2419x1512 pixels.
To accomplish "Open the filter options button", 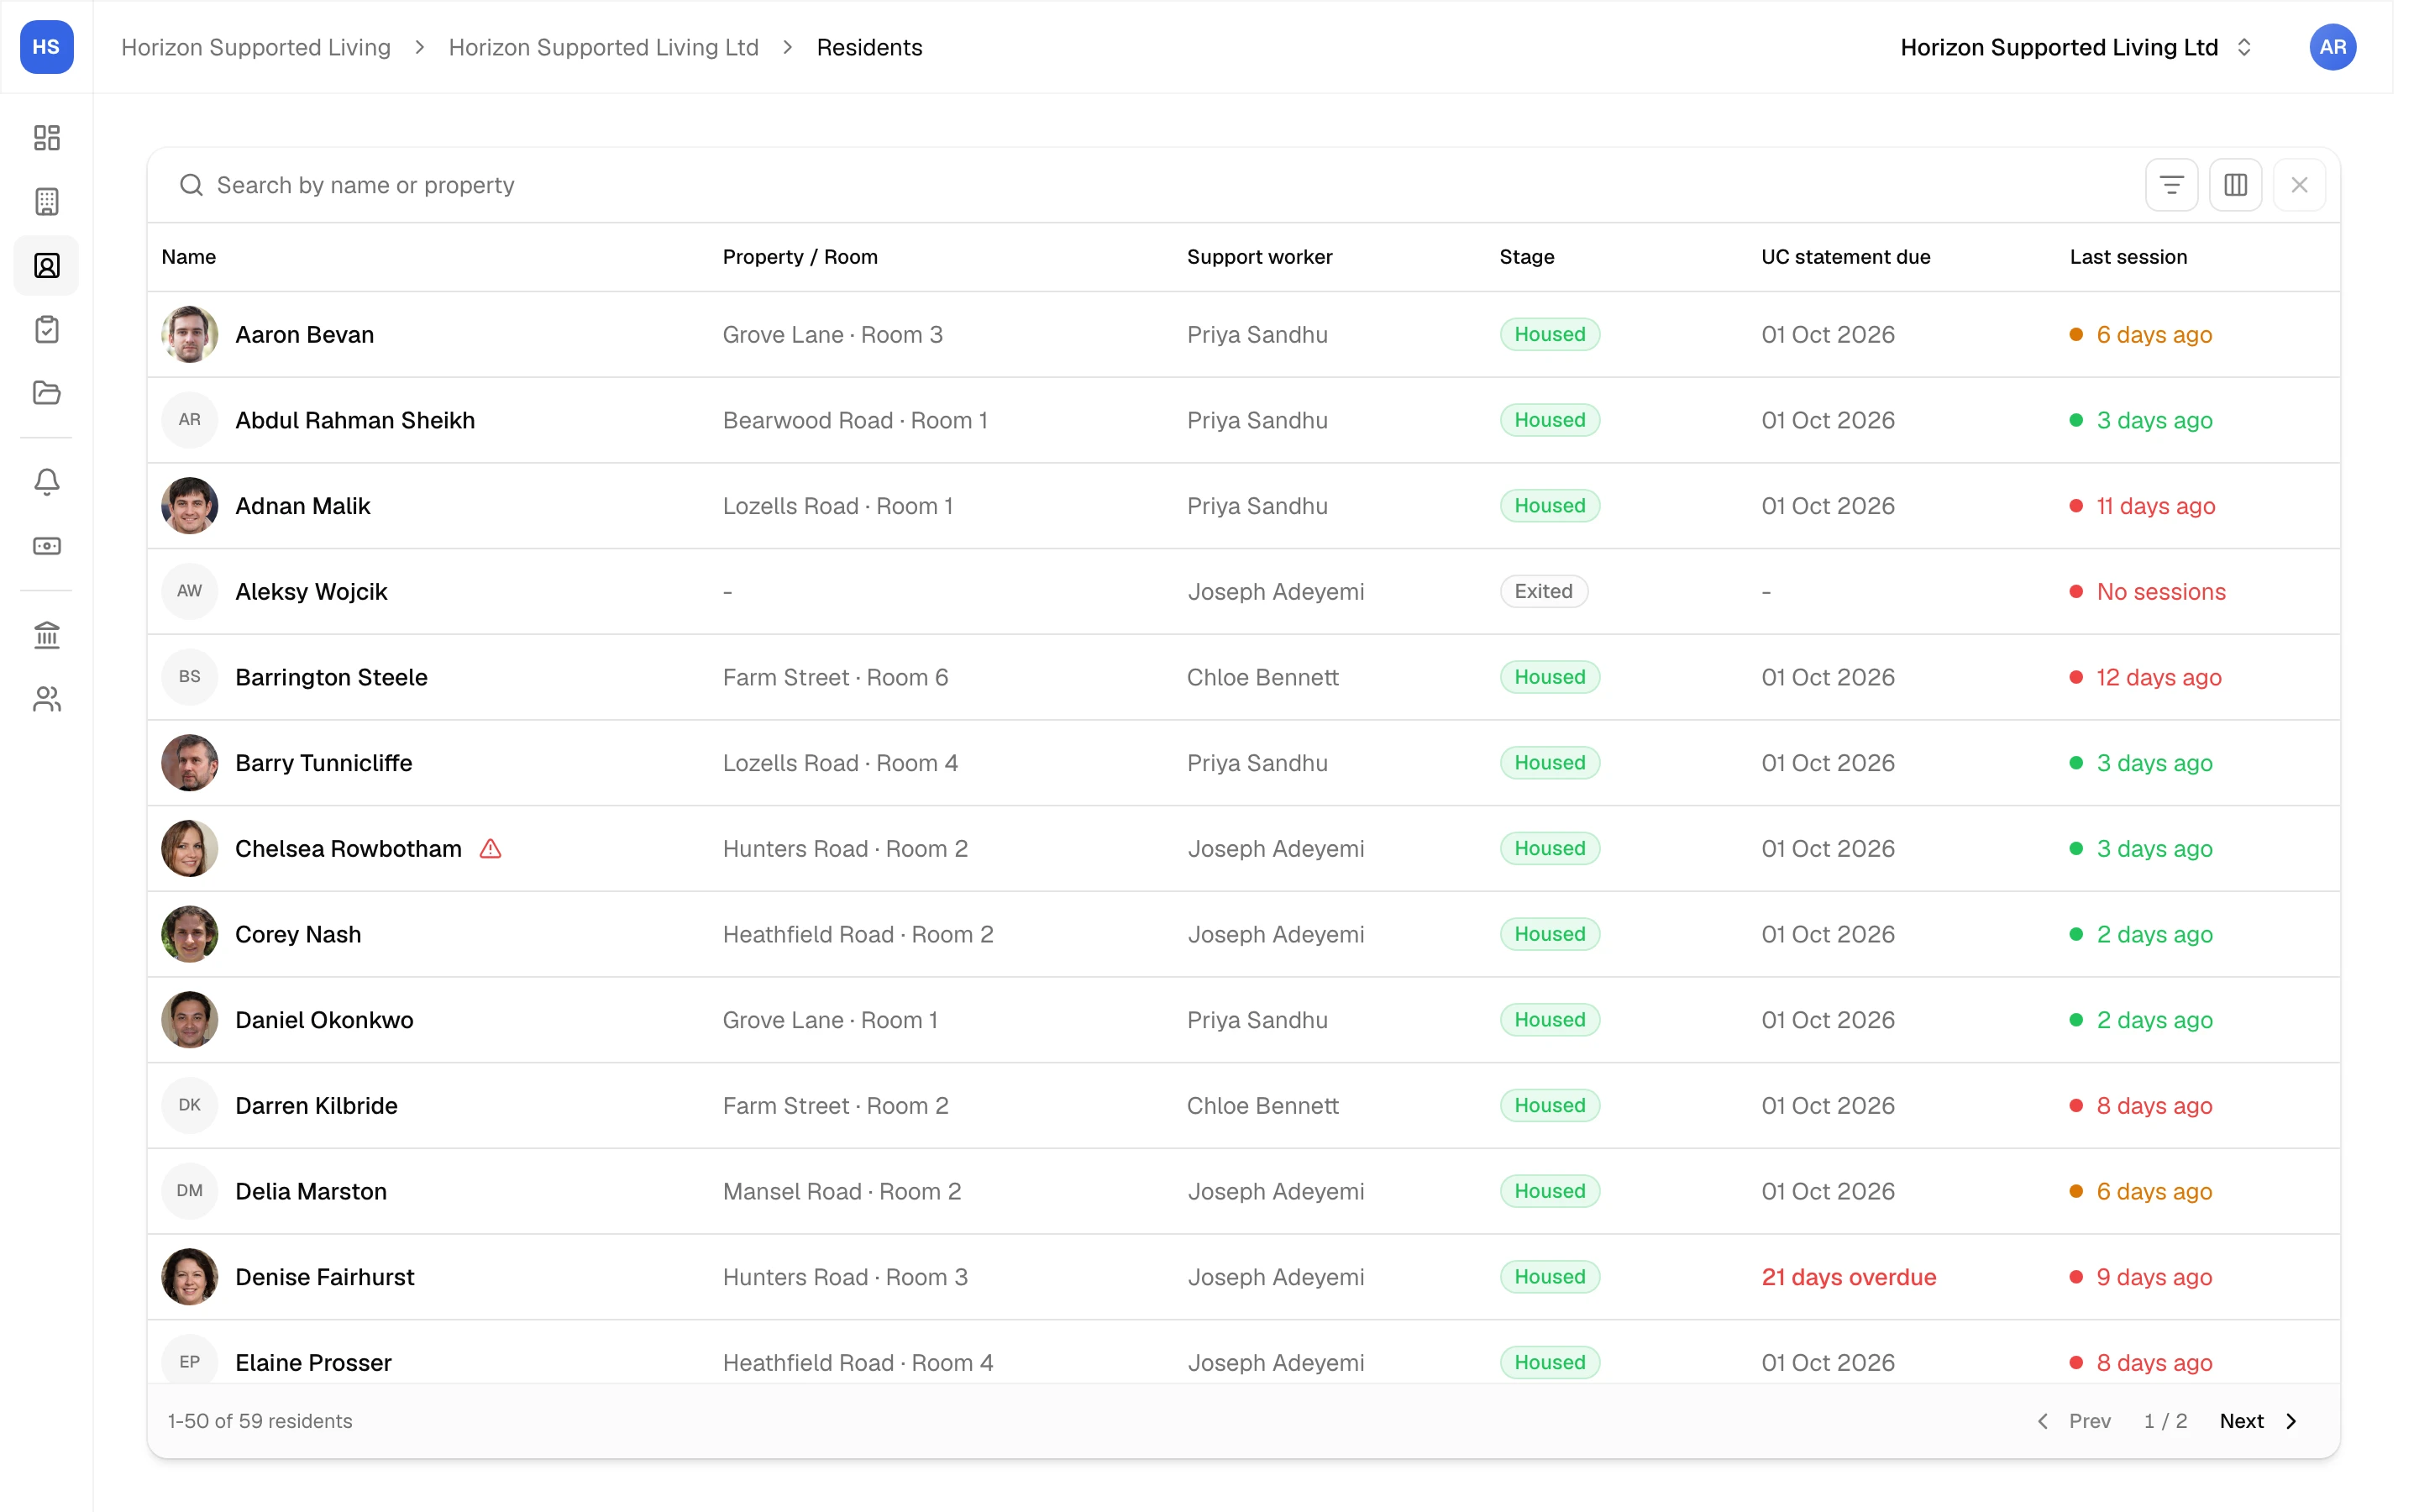I will [2171, 185].
